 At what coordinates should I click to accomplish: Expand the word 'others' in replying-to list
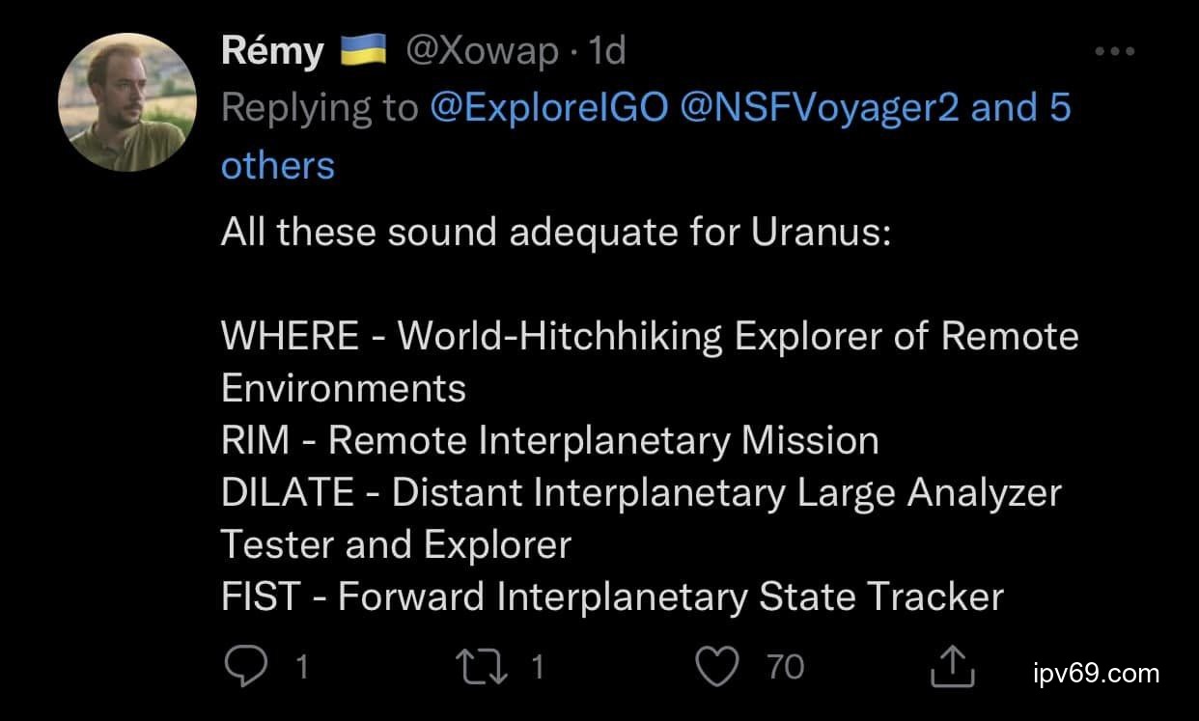[x=277, y=165]
